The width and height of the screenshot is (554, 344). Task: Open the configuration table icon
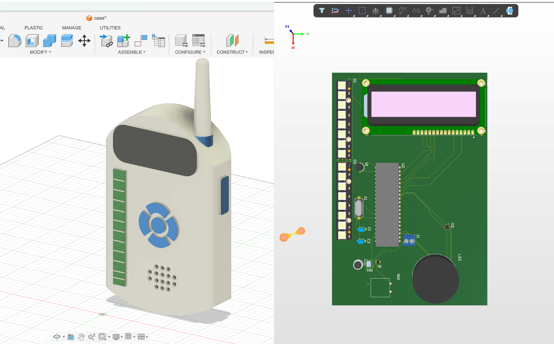[x=199, y=41]
